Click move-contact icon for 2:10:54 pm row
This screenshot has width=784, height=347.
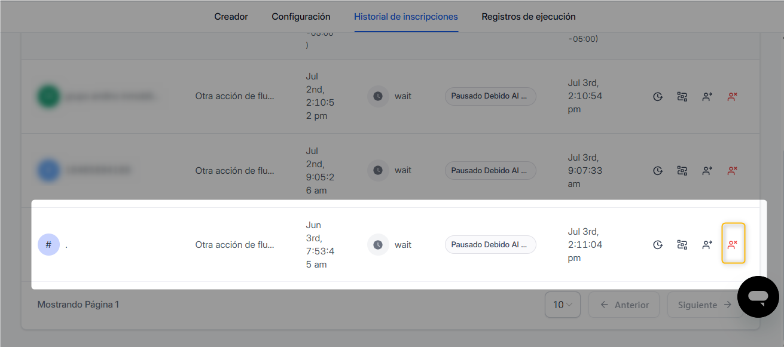pyautogui.click(x=707, y=96)
